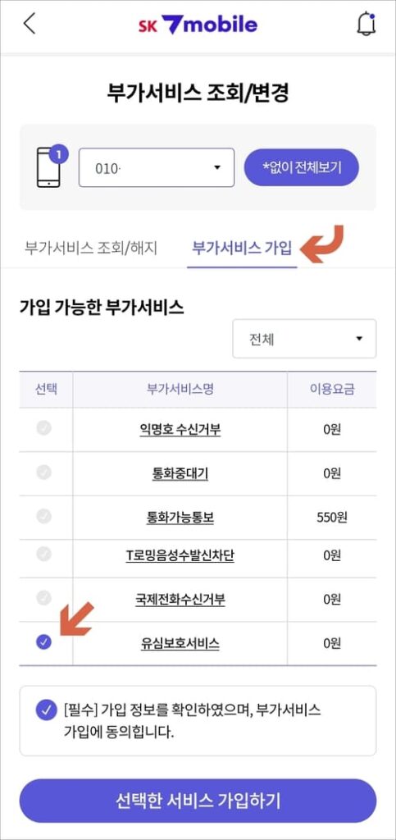Select checkbox for 통화중대기
This screenshot has width=396, height=840.
pos(44,472)
